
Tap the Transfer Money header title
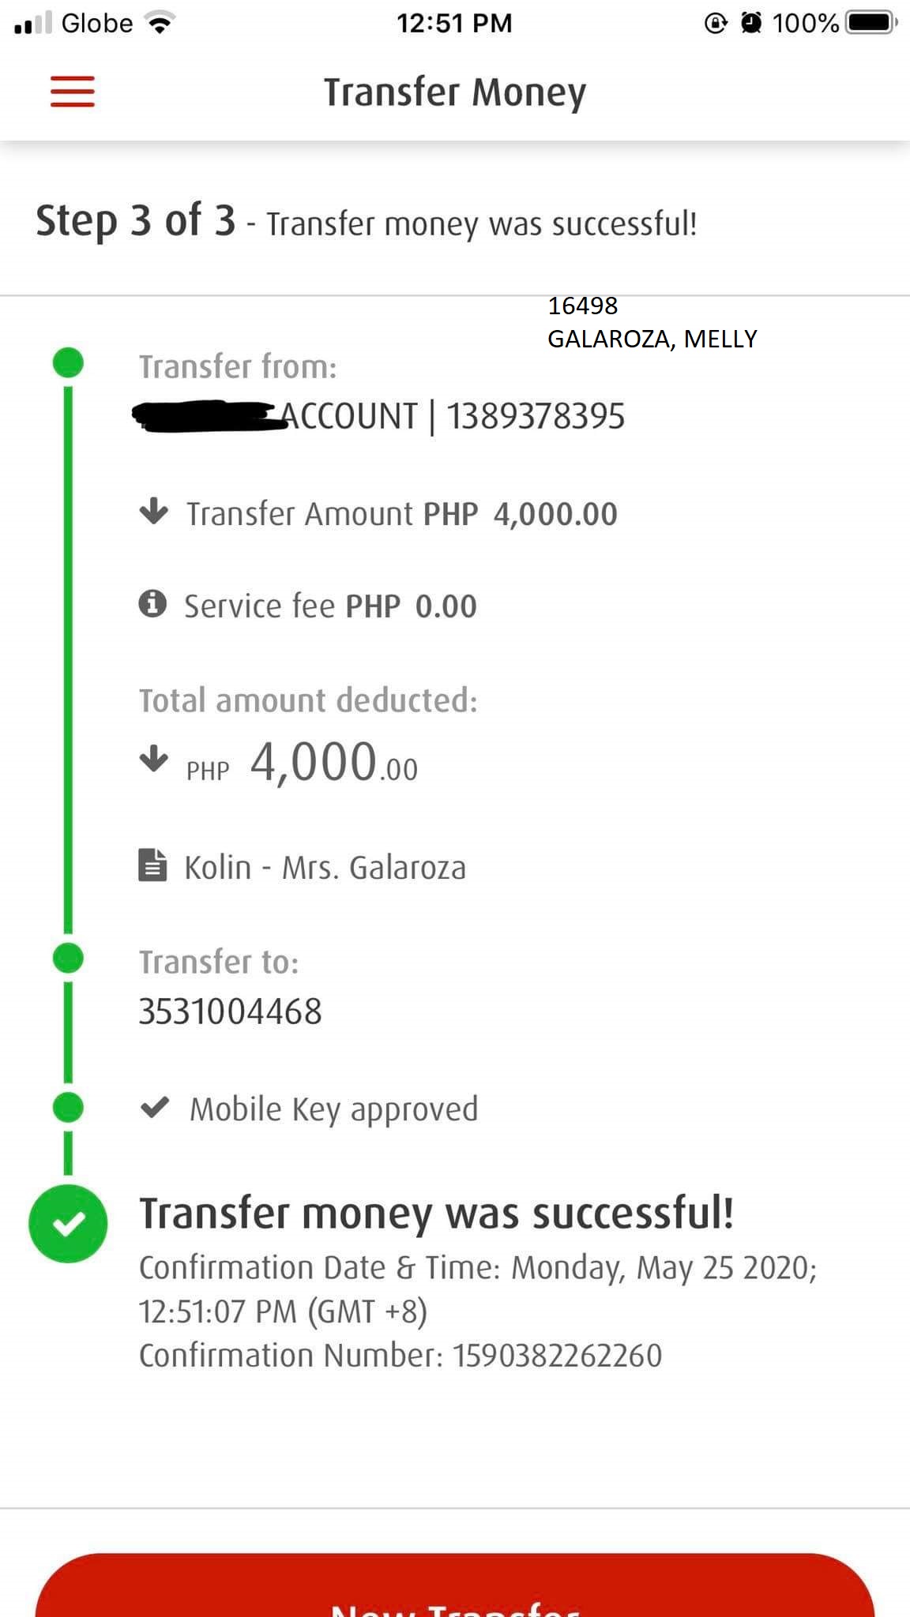[x=455, y=92]
